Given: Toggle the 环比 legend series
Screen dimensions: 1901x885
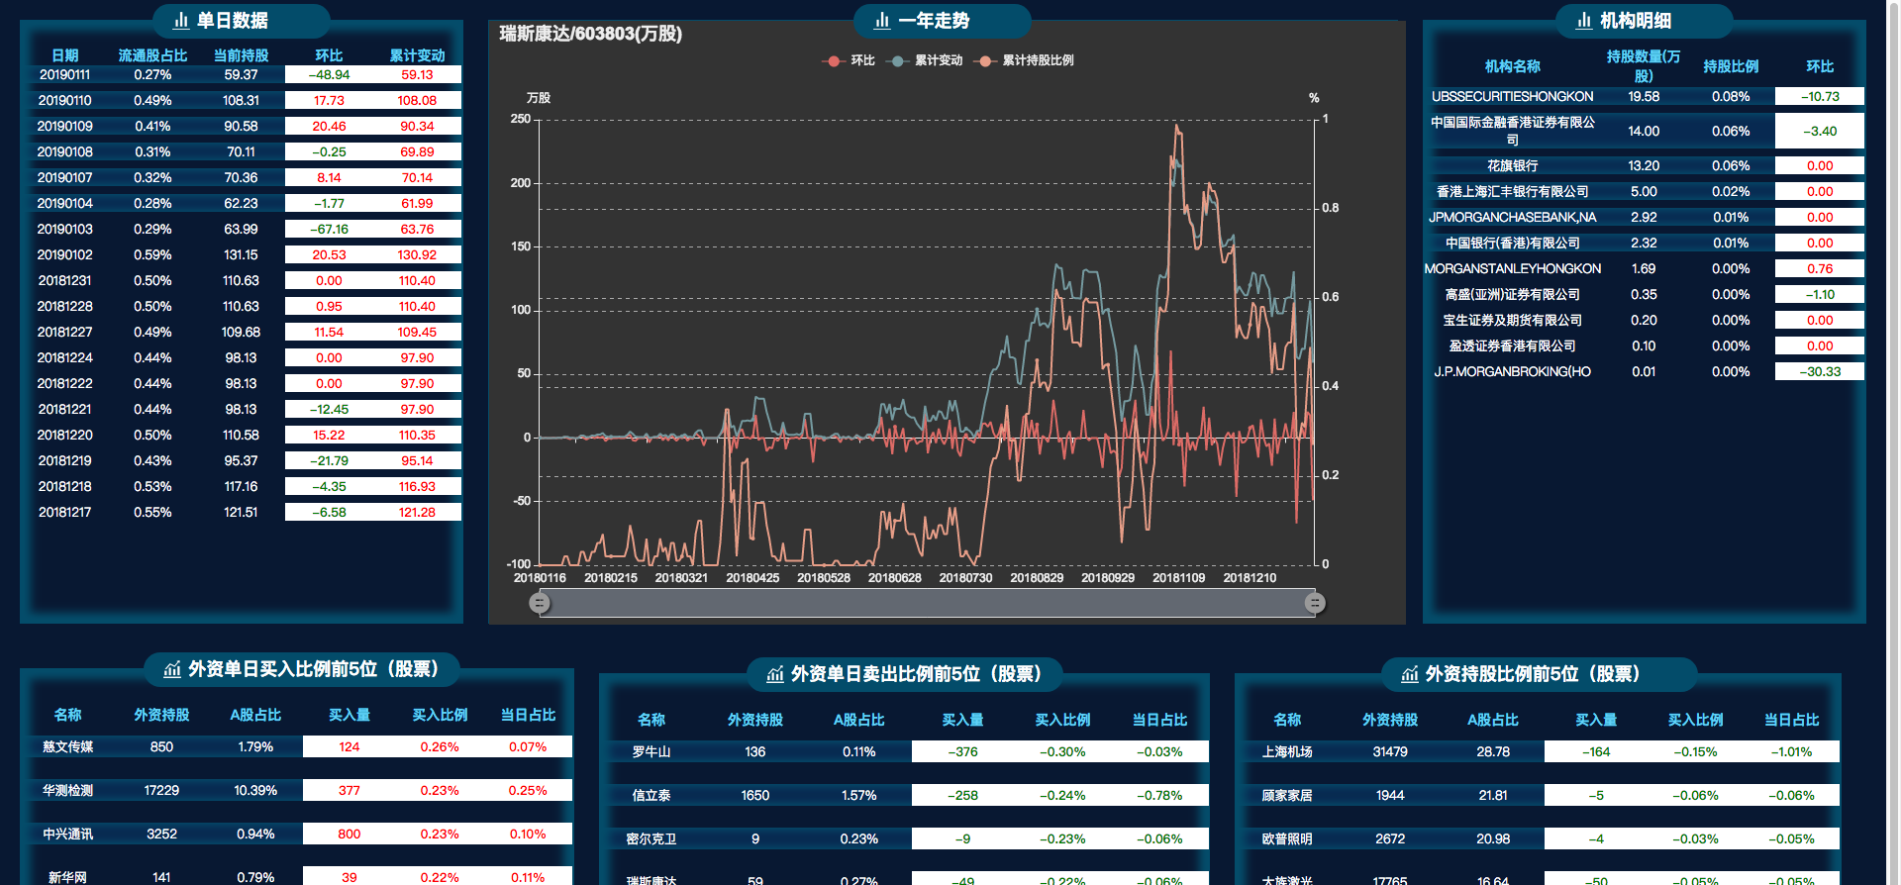Looking at the screenshot, I should [x=849, y=60].
